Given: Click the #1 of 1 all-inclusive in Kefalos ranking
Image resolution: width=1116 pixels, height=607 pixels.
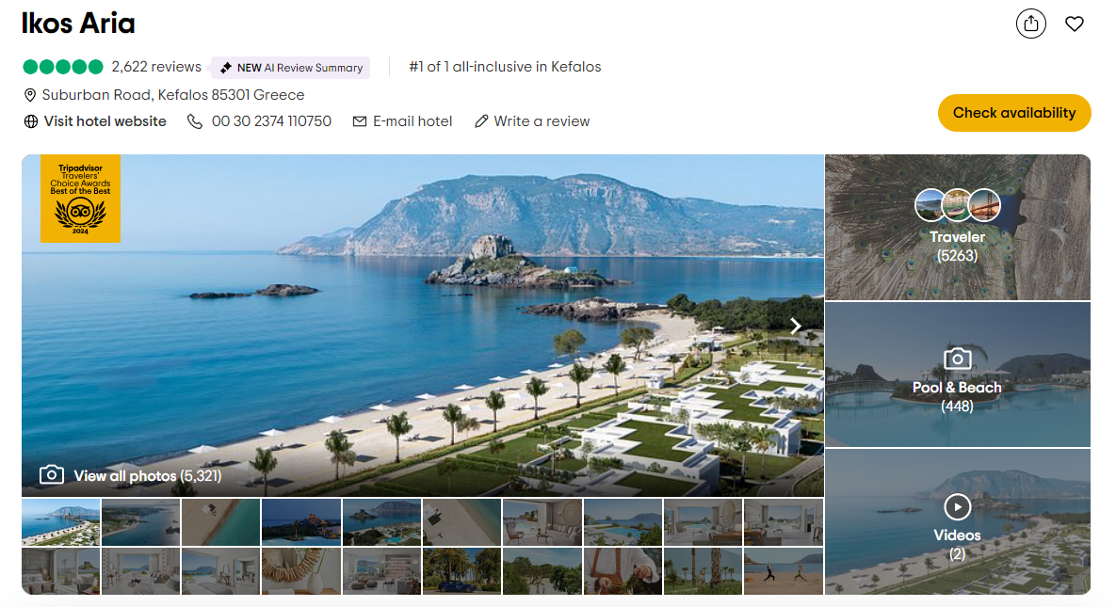Looking at the screenshot, I should 505,67.
